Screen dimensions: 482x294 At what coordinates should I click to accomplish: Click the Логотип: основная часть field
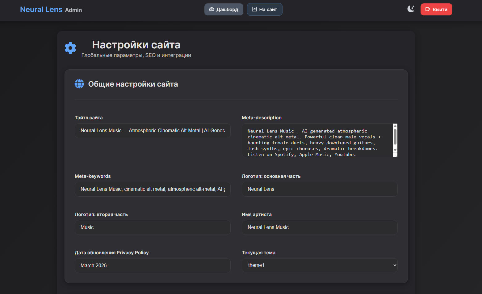(x=319, y=189)
